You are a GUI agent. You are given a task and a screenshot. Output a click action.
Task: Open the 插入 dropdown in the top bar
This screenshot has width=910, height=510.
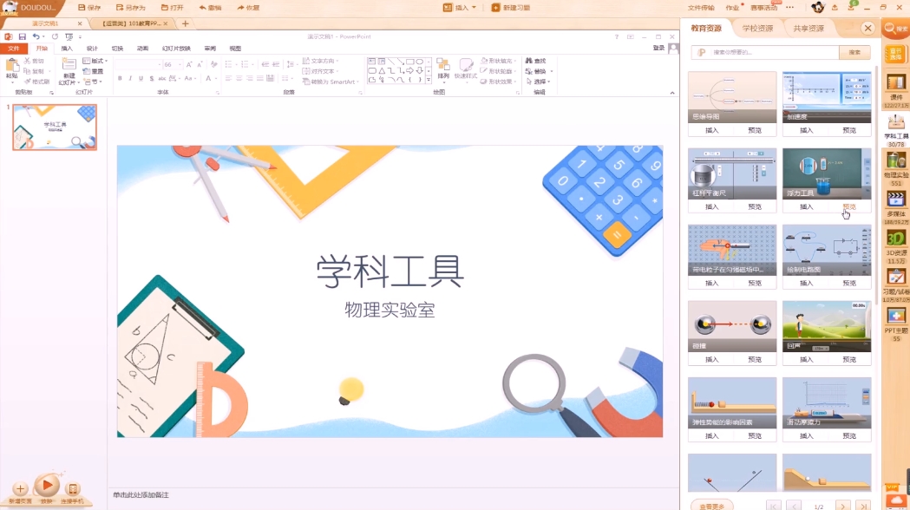[x=460, y=8]
